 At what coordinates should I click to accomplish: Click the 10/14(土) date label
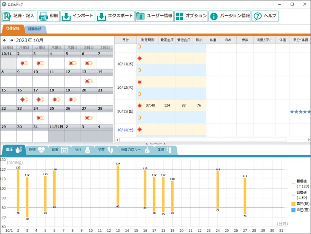[x=125, y=130]
